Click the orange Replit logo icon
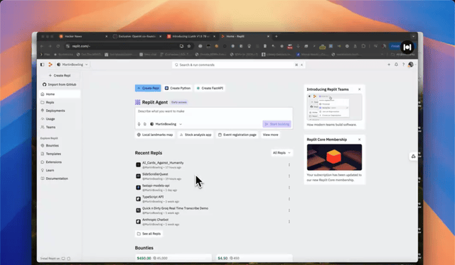The width and height of the screenshot is (455, 265). (x=50, y=64)
